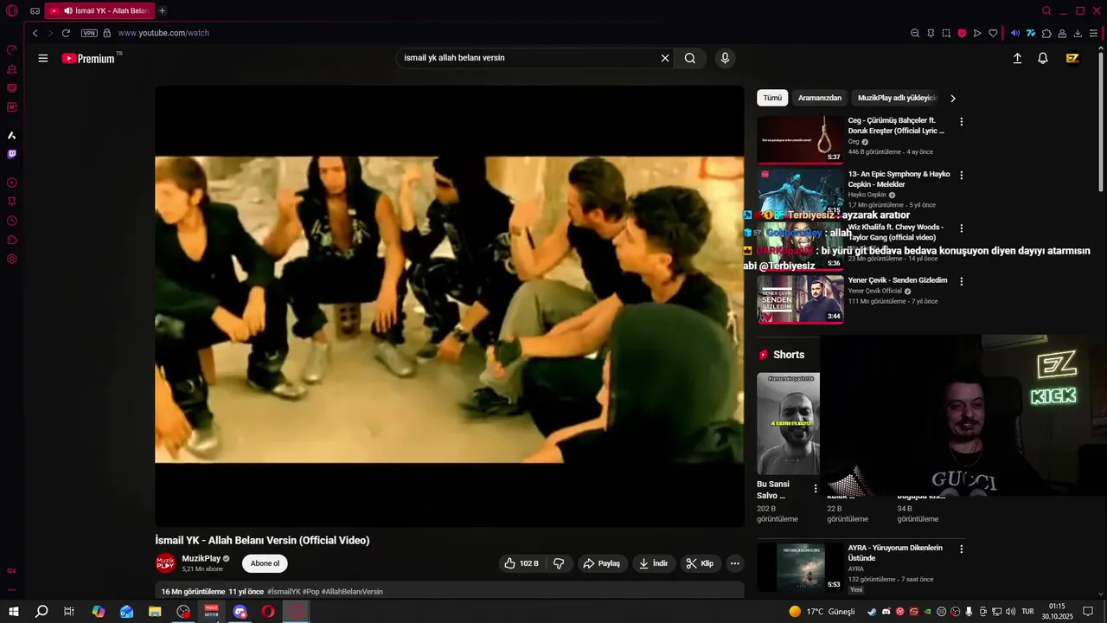Viewport: 1107px width, 623px height.
Task: Open the weather widget 17°C Güneşli
Action: 822,612
